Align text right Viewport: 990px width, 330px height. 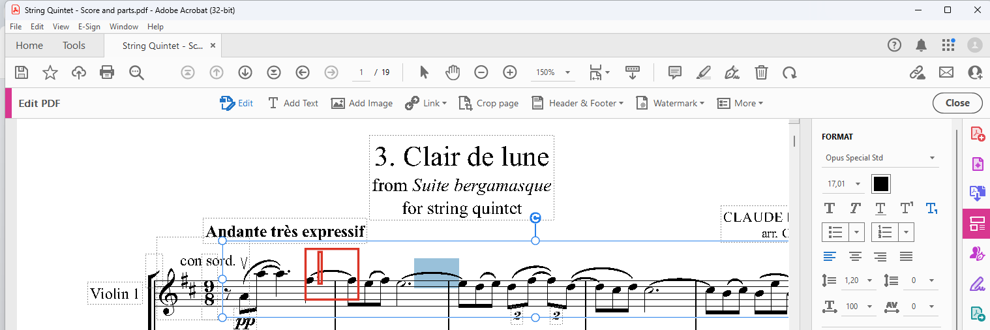(x=880, y=256)
